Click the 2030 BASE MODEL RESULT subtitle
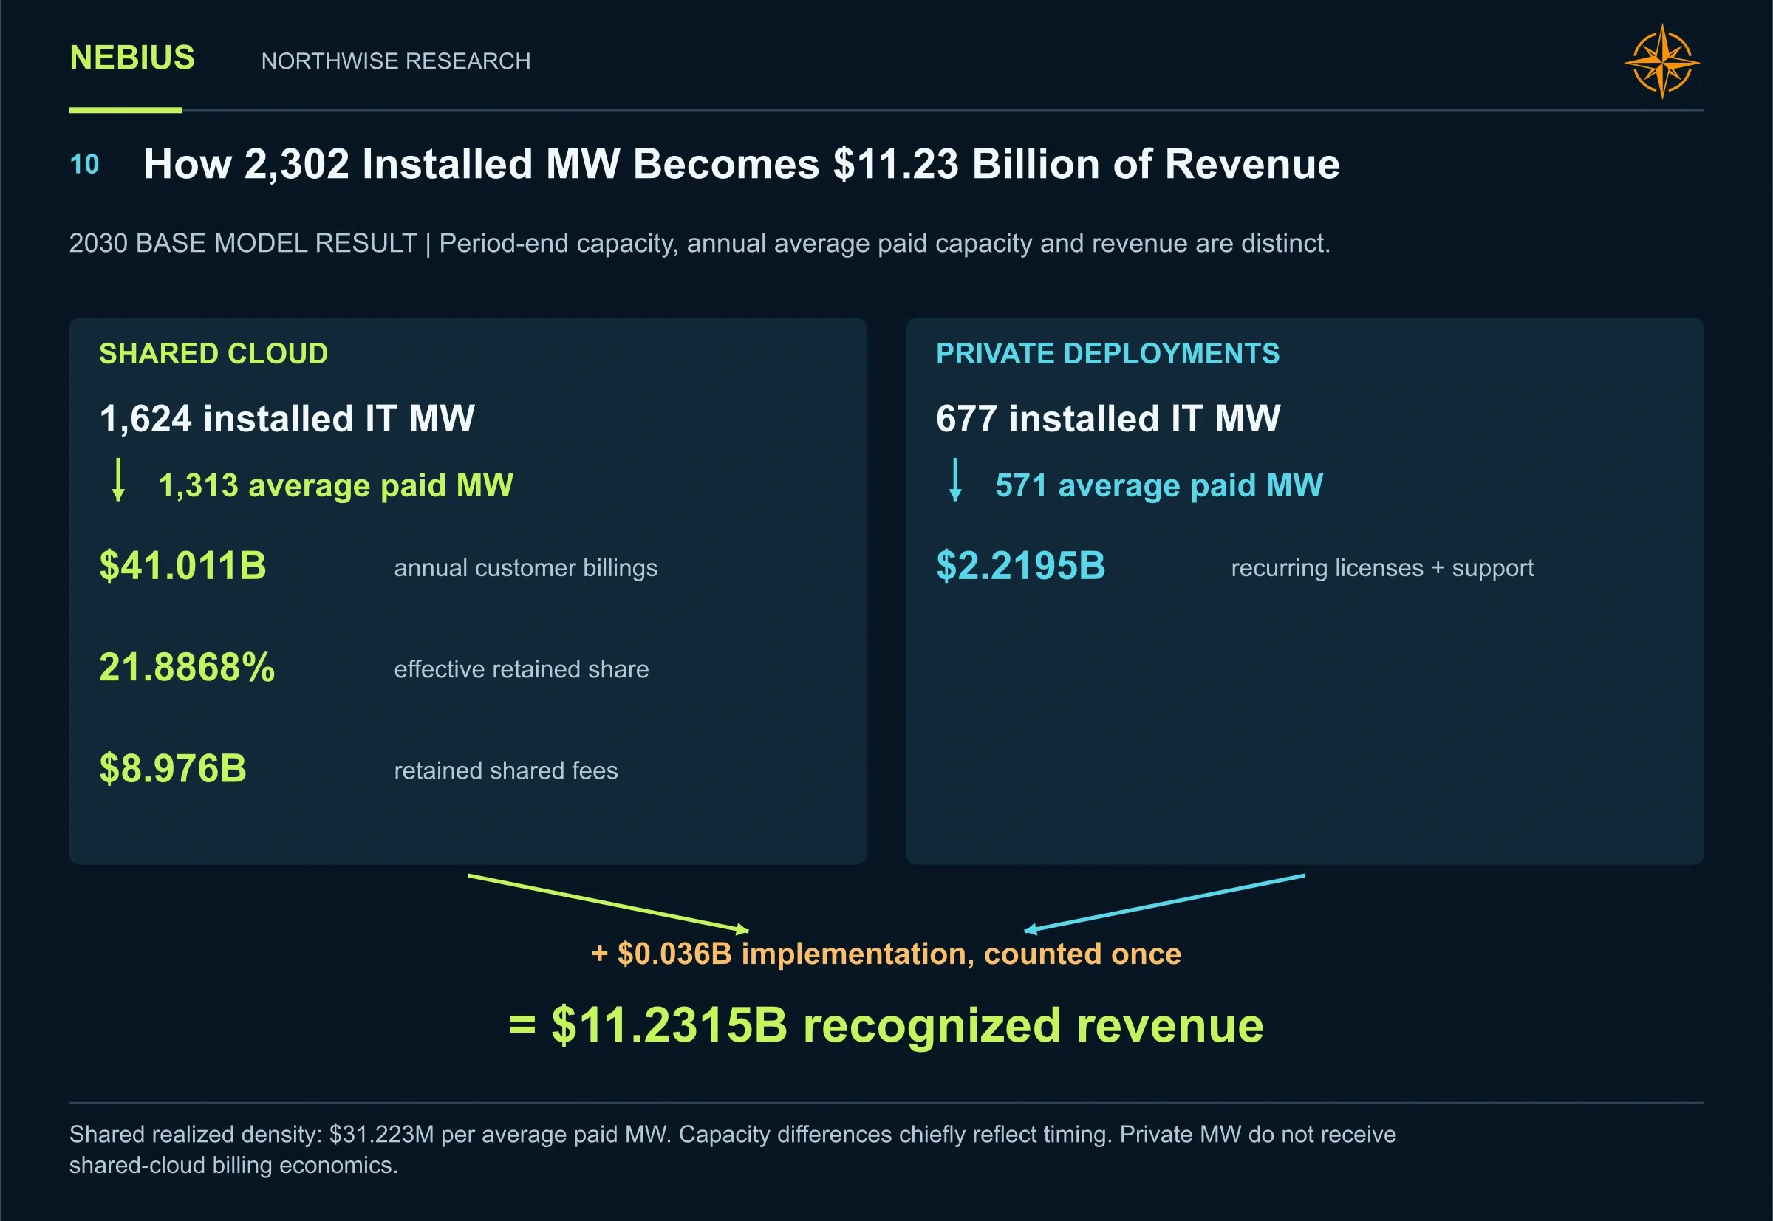The height and width of the screenshot is (1221, 1773). point(700,243)
